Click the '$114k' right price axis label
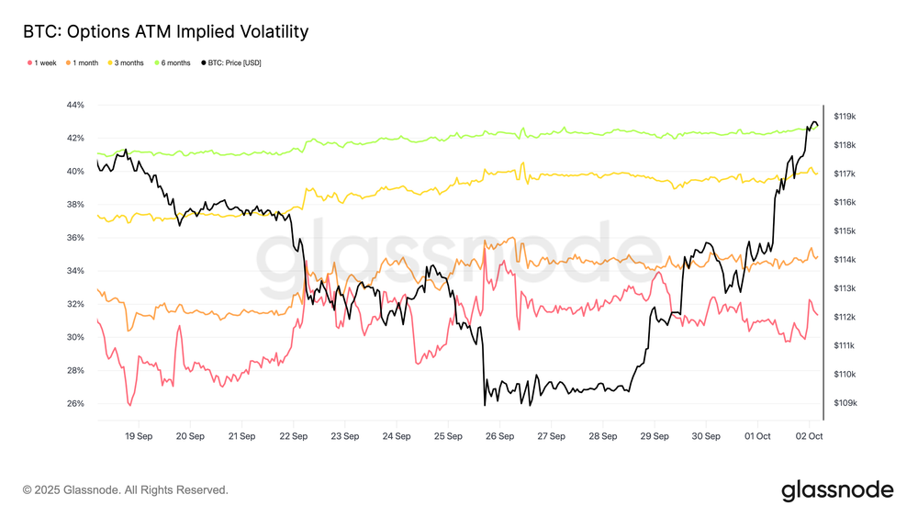Viewport: 918px width, 517px height. 845,260
